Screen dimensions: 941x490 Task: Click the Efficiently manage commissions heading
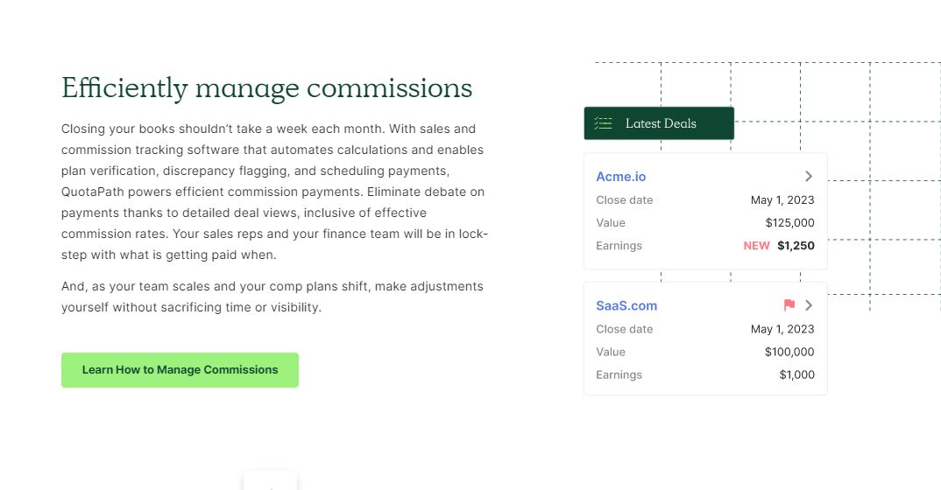pos(266,88)
